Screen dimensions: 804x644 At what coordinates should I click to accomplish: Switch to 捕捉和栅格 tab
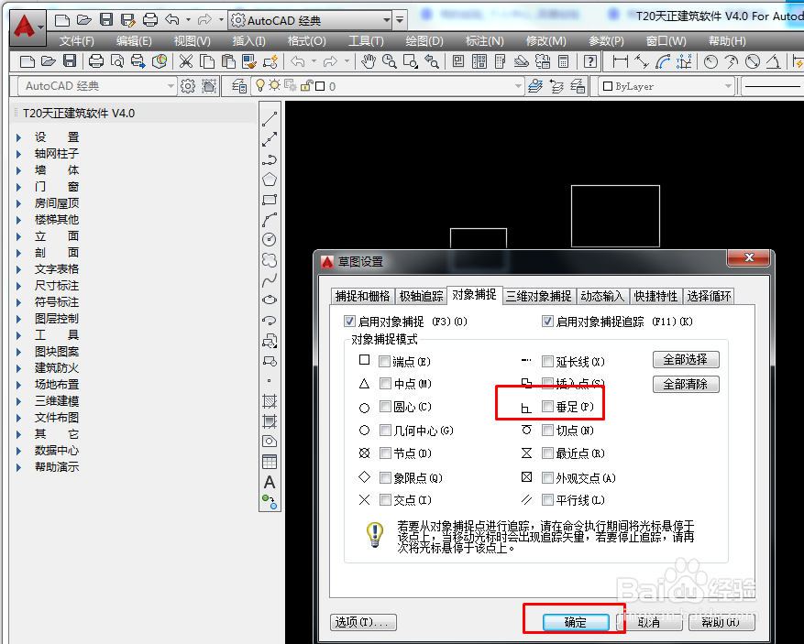click(362, 296)
